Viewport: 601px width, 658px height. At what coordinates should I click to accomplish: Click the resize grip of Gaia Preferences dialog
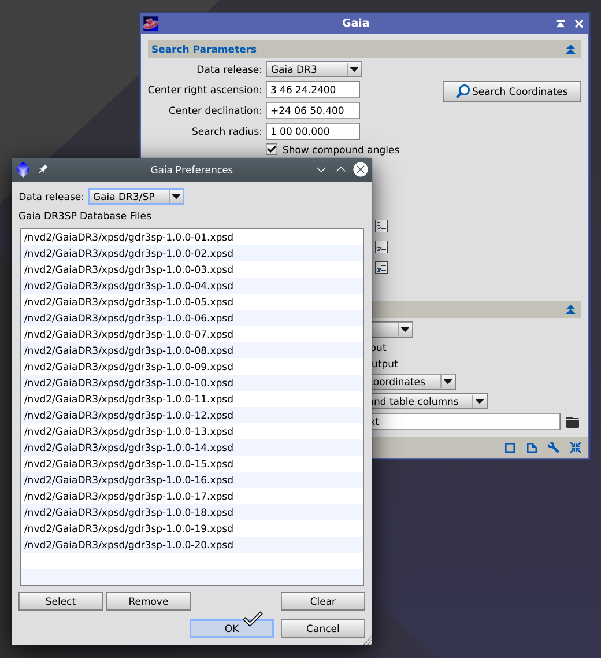pyautogui.click(x=368, y=641)
